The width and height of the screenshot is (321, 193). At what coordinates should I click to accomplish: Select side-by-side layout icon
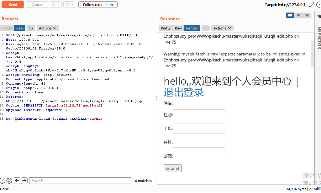click(290, 15)
